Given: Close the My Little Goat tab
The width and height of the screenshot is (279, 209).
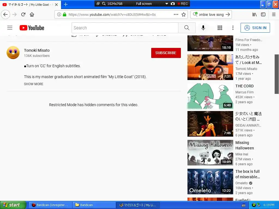Looking at the screenshot, I should tap(56, 5).
